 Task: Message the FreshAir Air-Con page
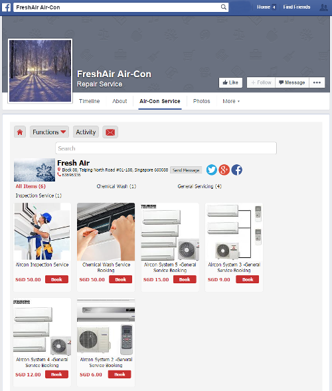click(292, 82)
